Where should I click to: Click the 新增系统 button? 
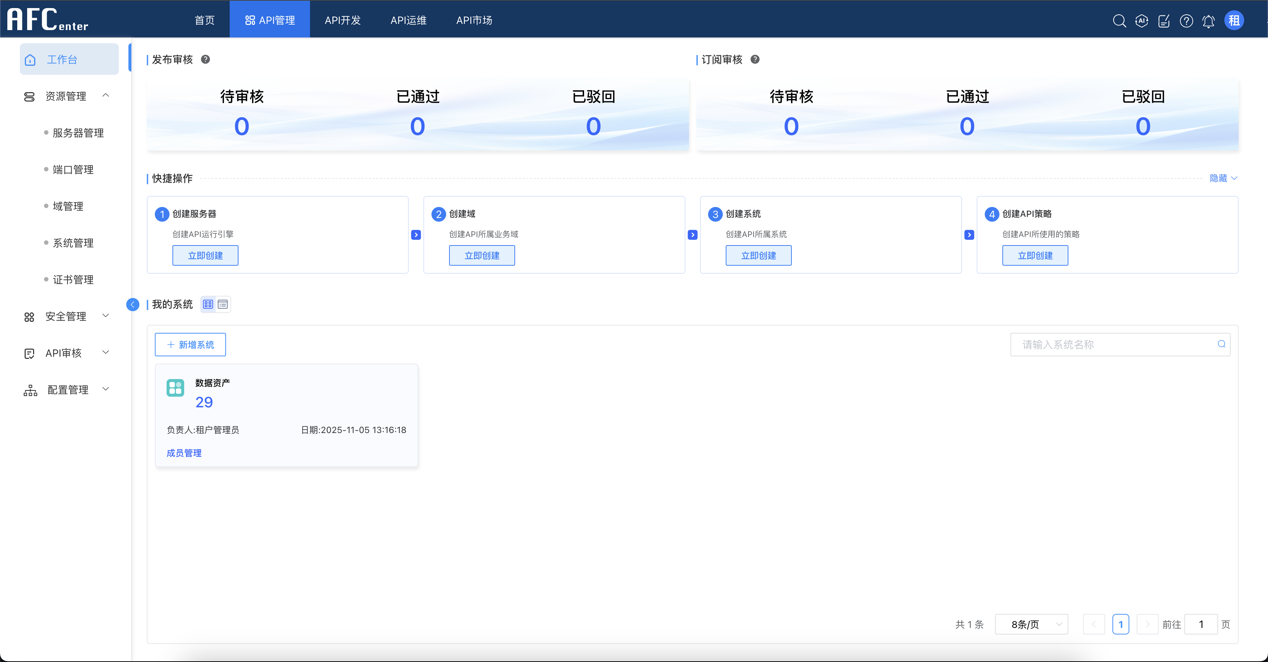point(190,345)
